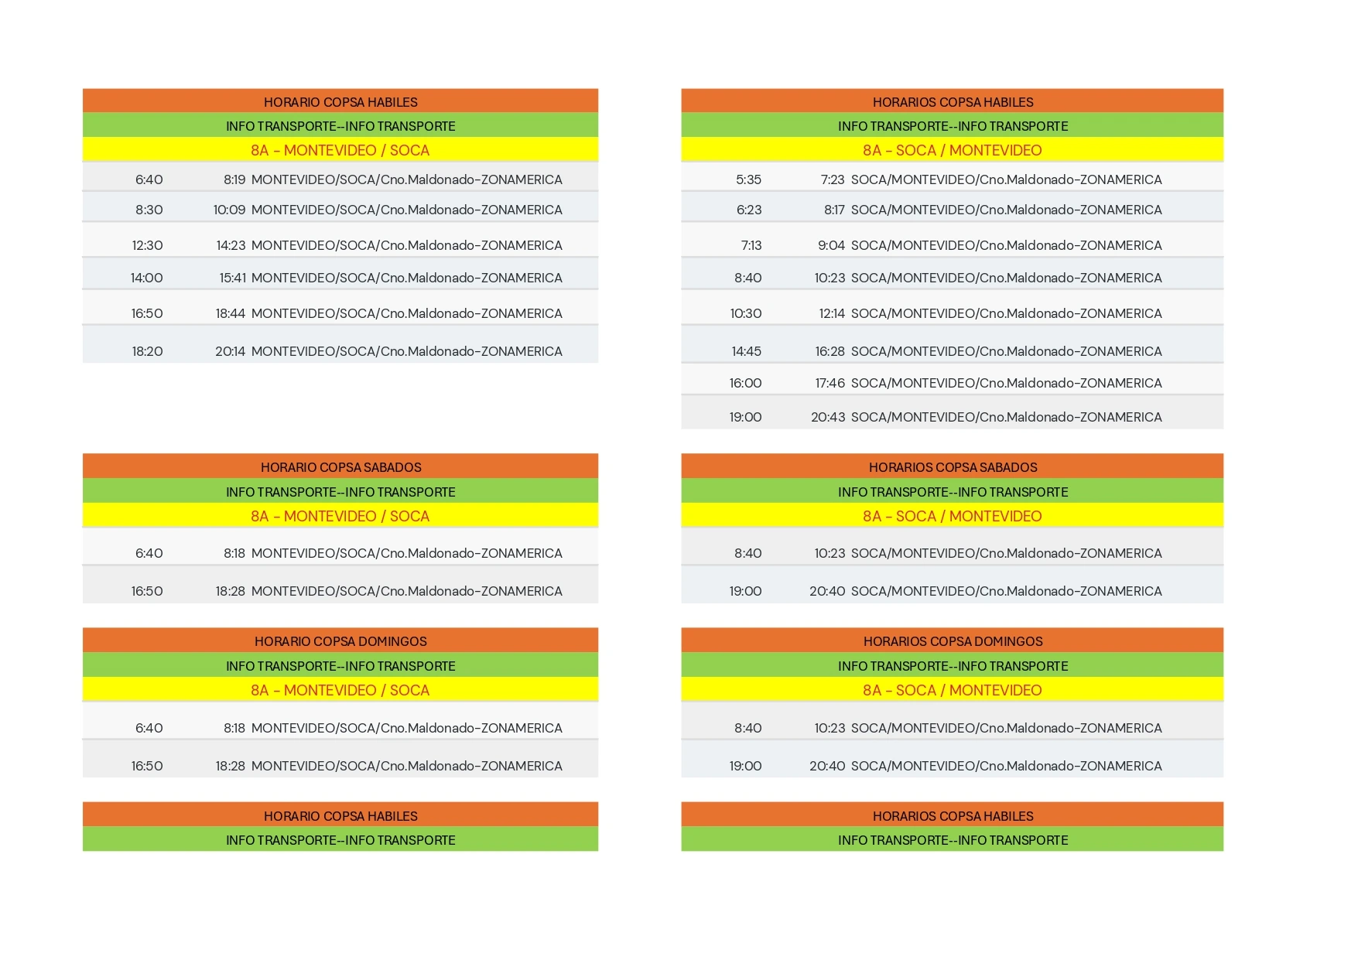
Task: Click the SOCA/MONTEVIDEO route text in the 20:43 row
Action: coord(1007,417)
